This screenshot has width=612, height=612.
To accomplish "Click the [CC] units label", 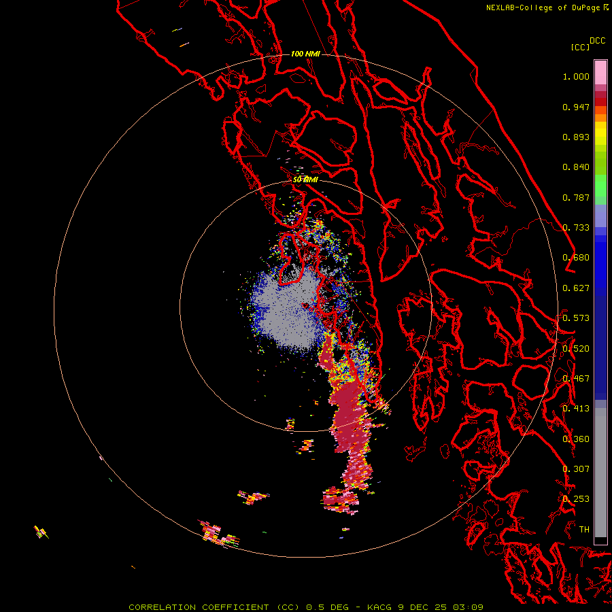I will 580,47.
